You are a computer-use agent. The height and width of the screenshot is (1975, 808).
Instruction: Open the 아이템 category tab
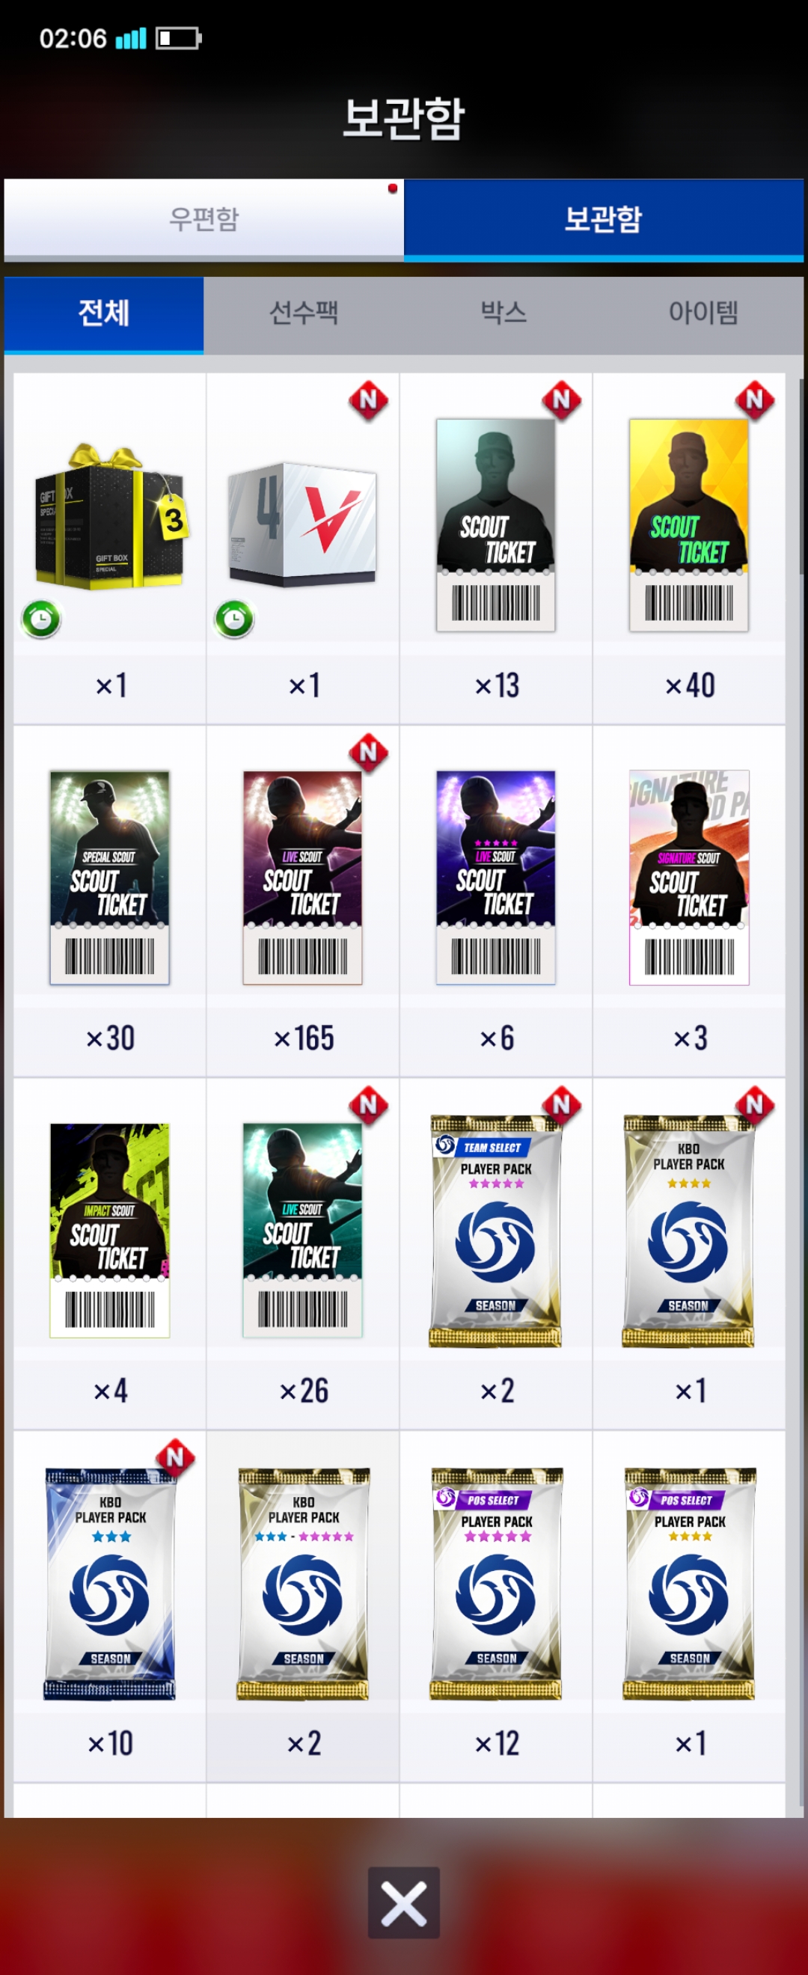click(703, 313)
